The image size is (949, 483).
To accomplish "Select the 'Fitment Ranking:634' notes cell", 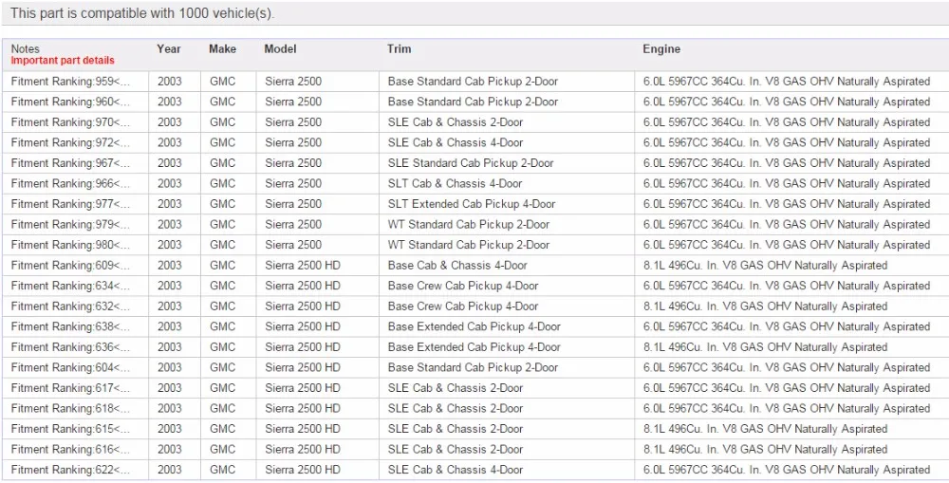I will [x=76, y=286].
